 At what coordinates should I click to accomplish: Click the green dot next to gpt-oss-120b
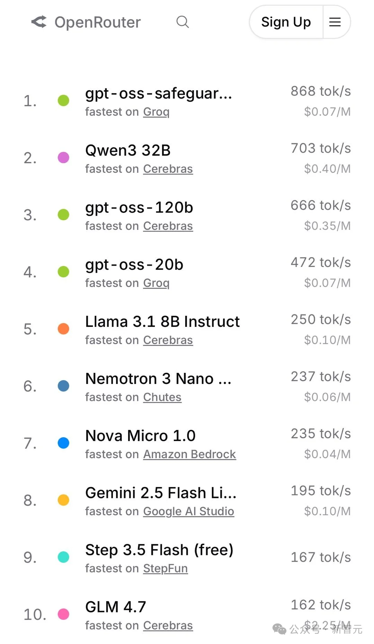click(x=63, y=215)
